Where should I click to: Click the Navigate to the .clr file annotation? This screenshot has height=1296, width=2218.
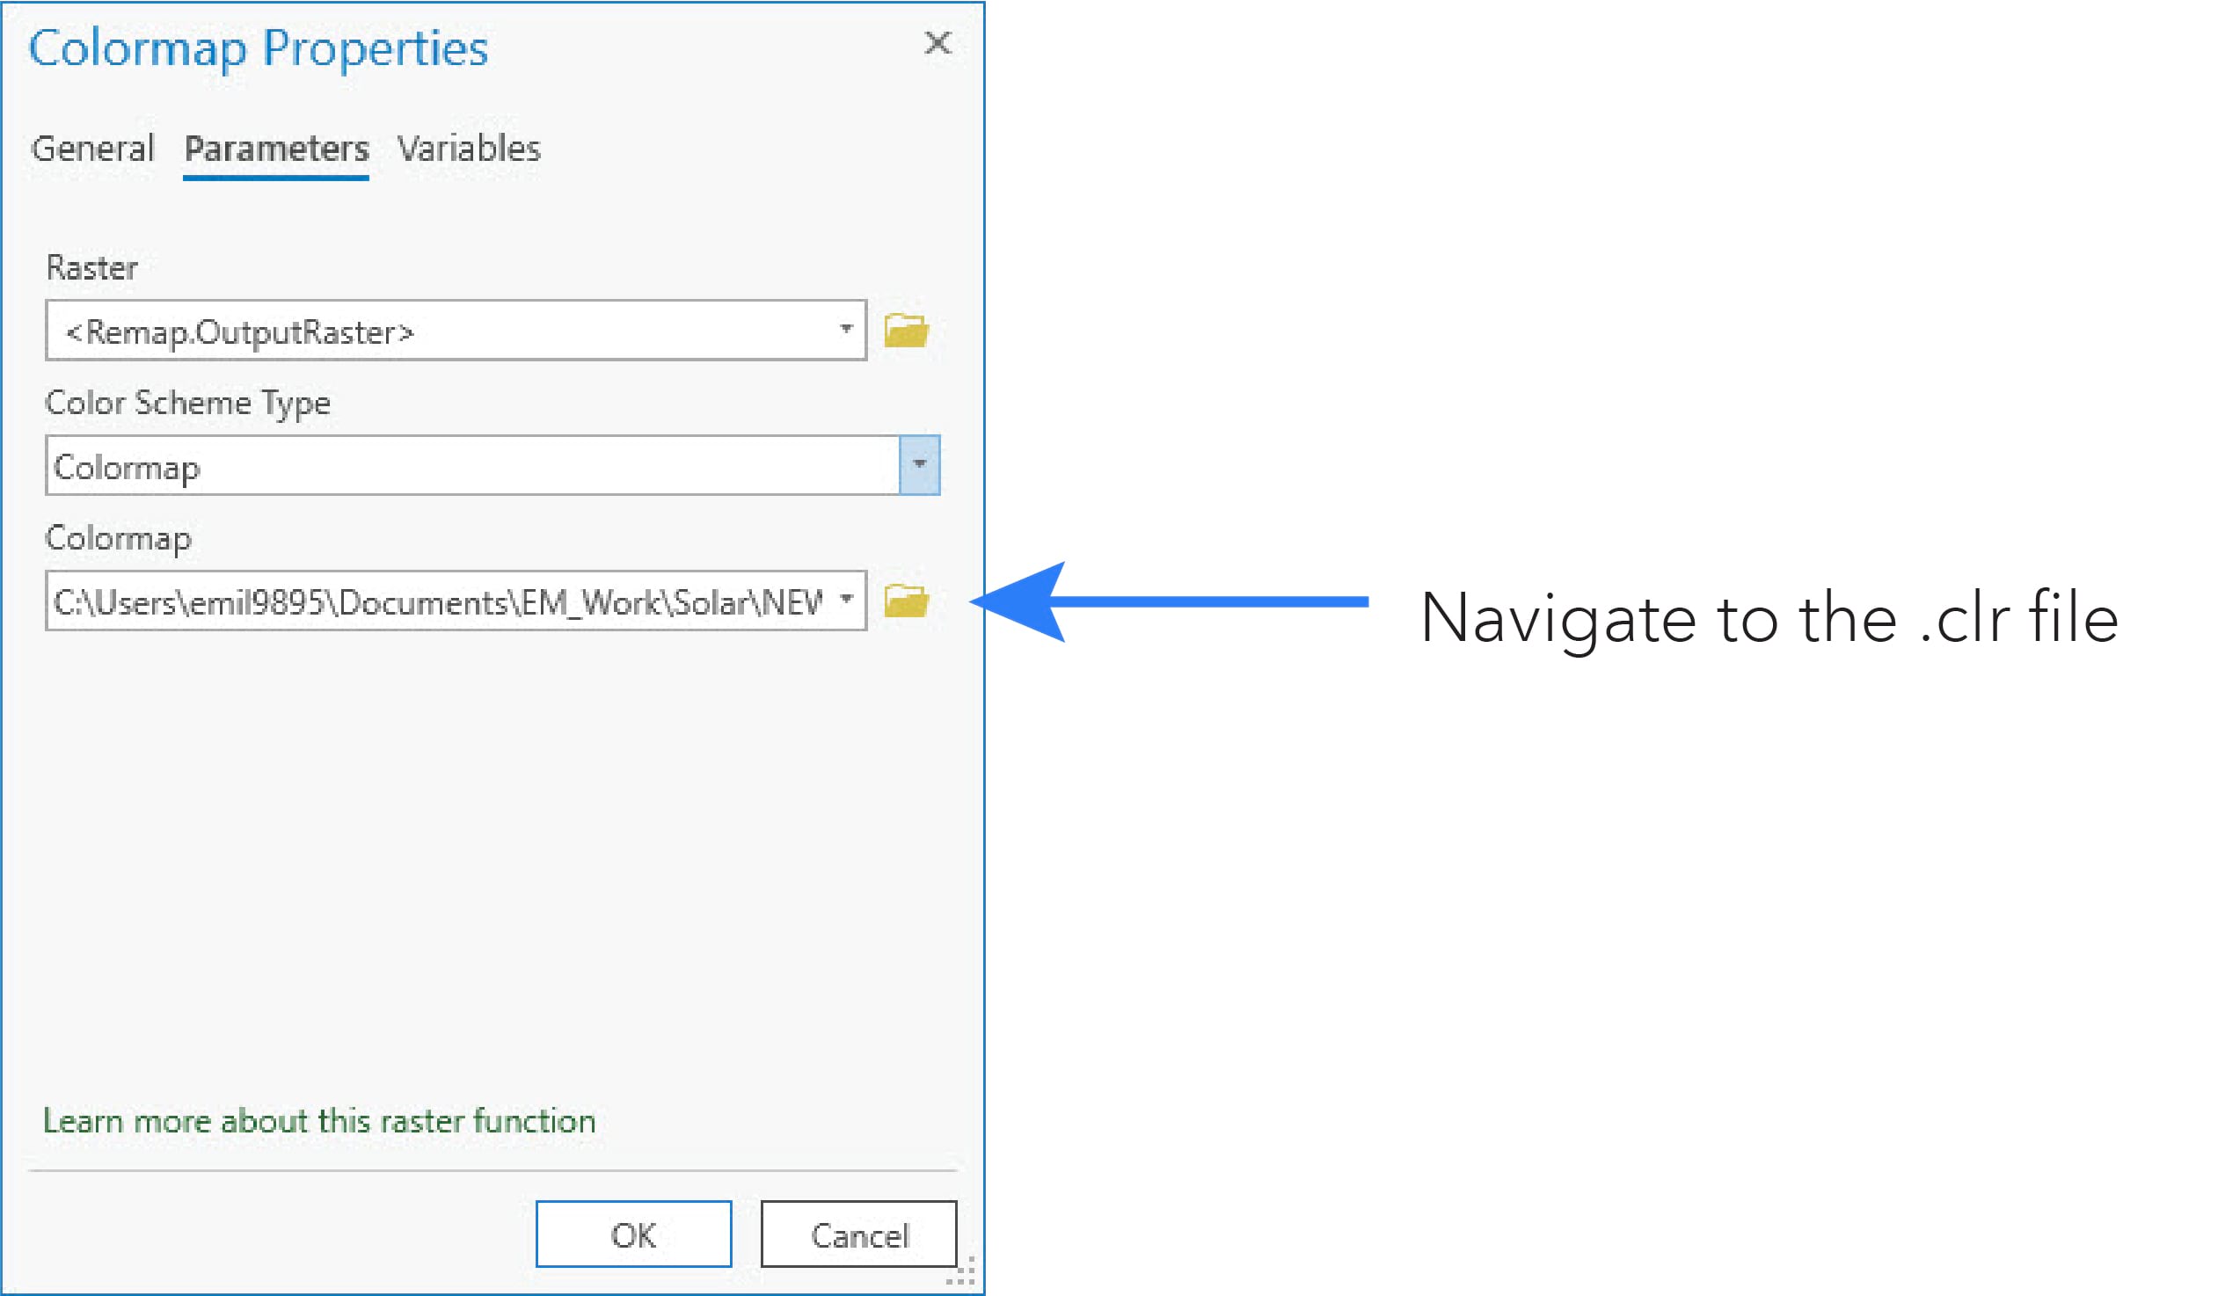[x=1769, y=618]
